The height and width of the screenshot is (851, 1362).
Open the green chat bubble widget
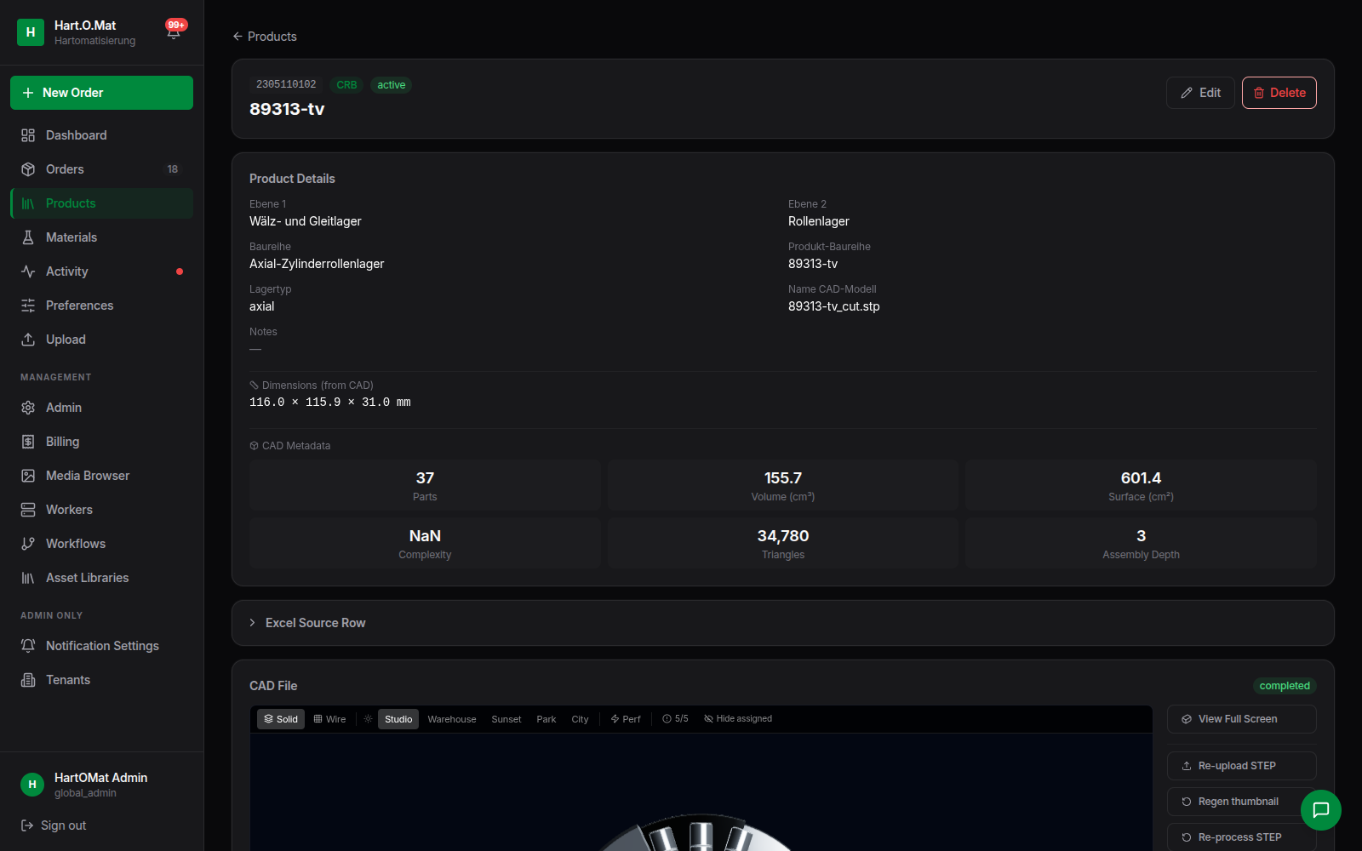point(1321,810)
